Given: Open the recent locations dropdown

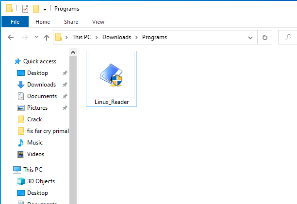Looking at the screenshot, I should point(36,37).
